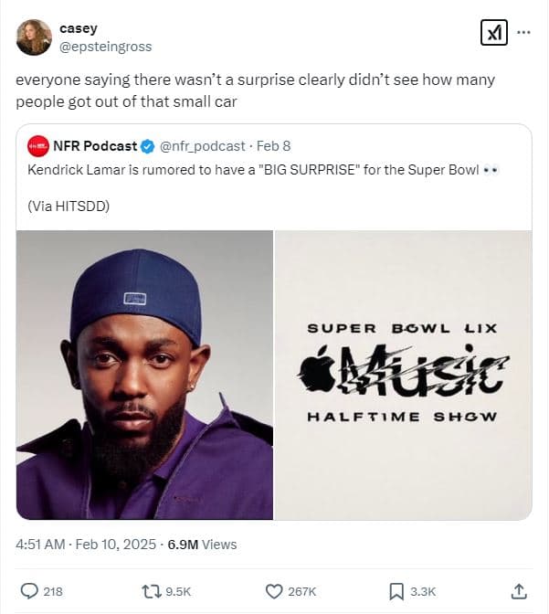549x614 pixels.
Task: Click the Grok xAI icon
Action: [x=493, y=33]
